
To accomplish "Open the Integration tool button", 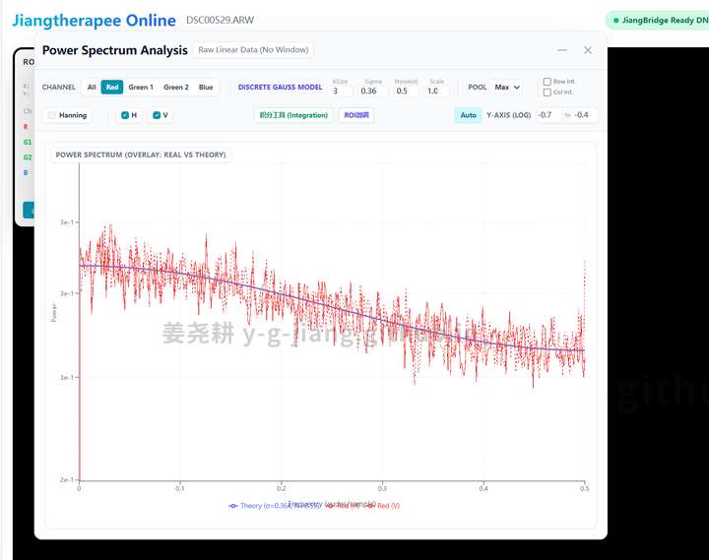I will point(293,115).
